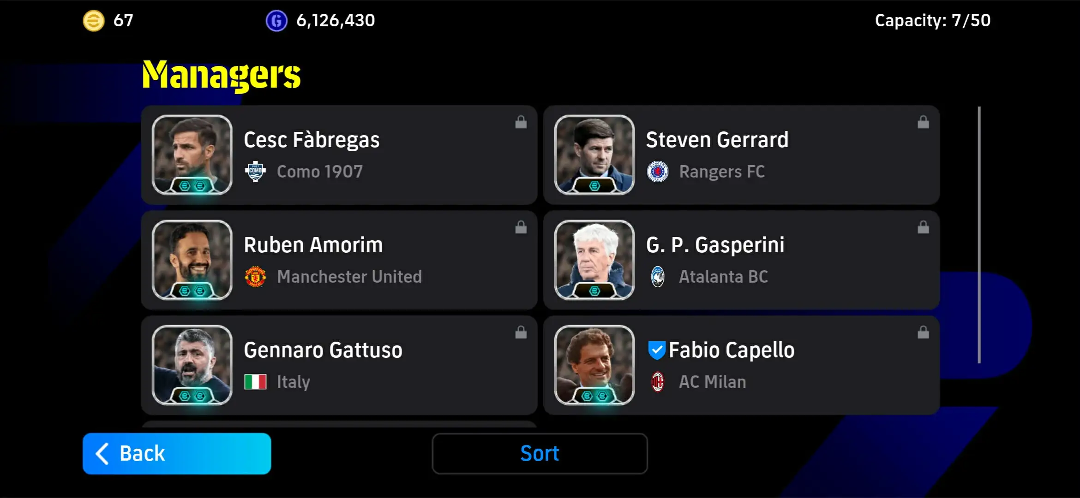
Task: Click the Como 1907 club crest
Action: [x=255, y=172]
